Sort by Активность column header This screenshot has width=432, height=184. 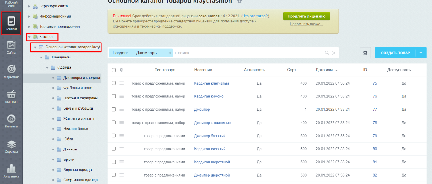coord(254,70)
